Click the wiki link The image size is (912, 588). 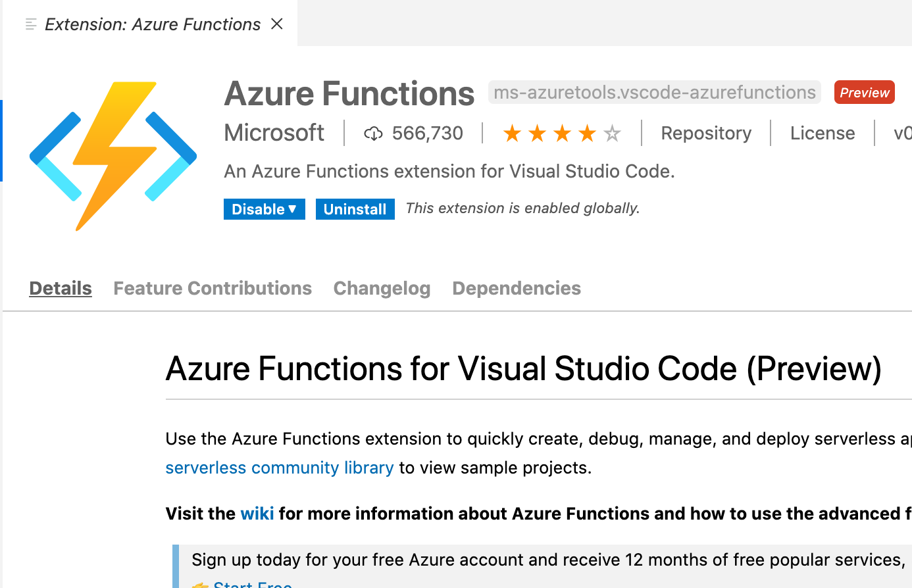click(257, 514)
